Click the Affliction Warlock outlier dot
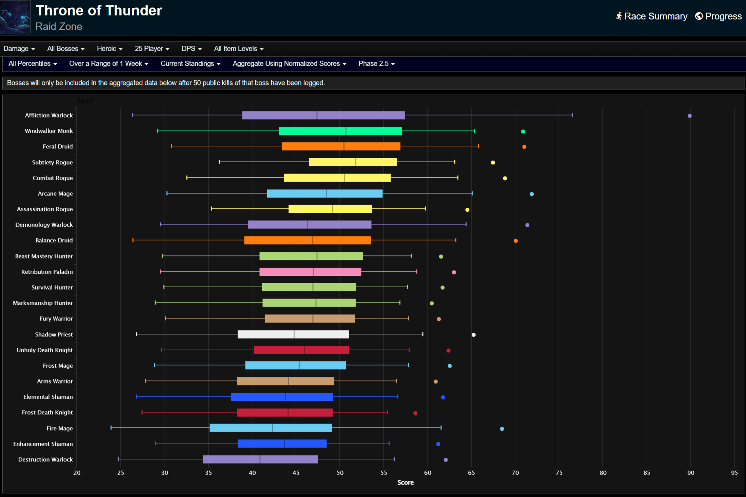The width and height of the screenshot is (746, 497). 689,116
